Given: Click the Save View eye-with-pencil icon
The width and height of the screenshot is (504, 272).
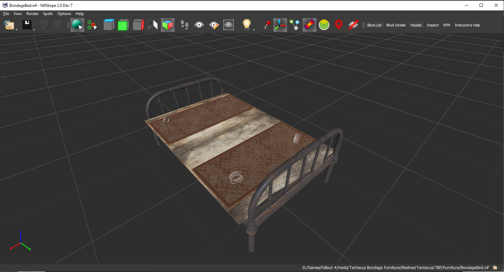Looking at the screenshot, I should pyautogui.click(x=214, y=25).
